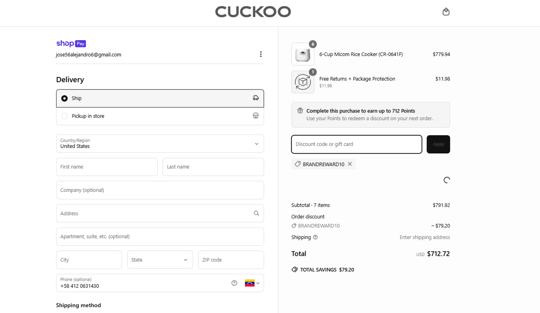Open the shopping bag cart icon
540x313 pixels.
point(446,12)
